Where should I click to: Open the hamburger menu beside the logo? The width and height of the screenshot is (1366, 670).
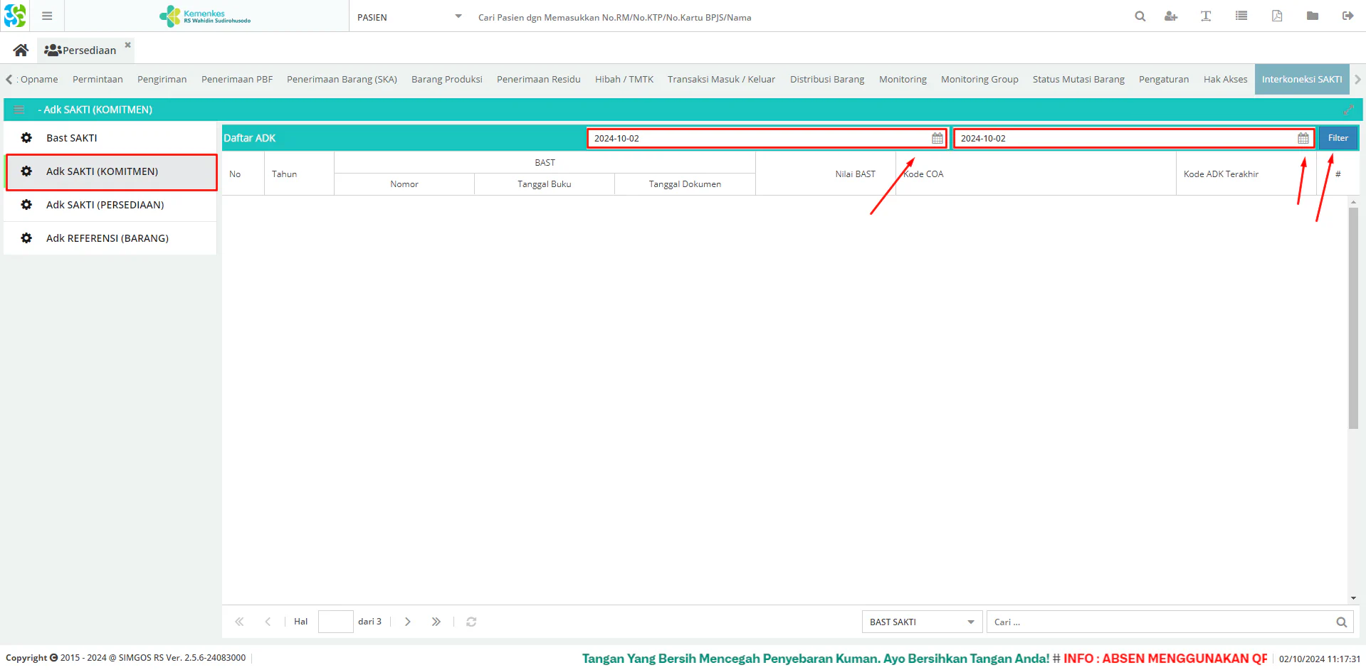pyautogui.click(x=47, y=16)
